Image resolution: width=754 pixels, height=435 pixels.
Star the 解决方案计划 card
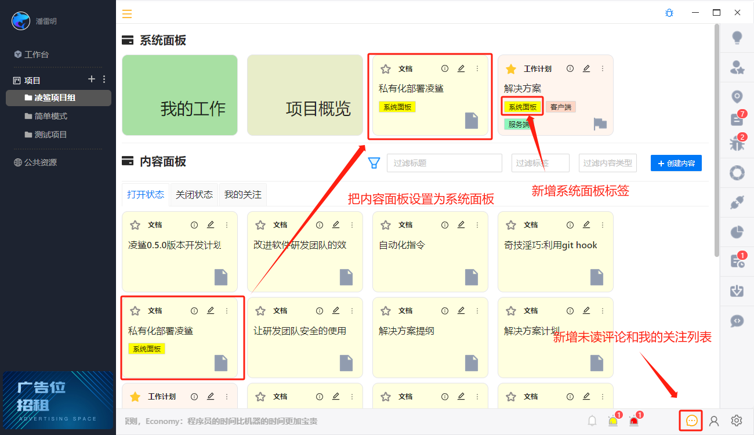[x=511, y=311]
